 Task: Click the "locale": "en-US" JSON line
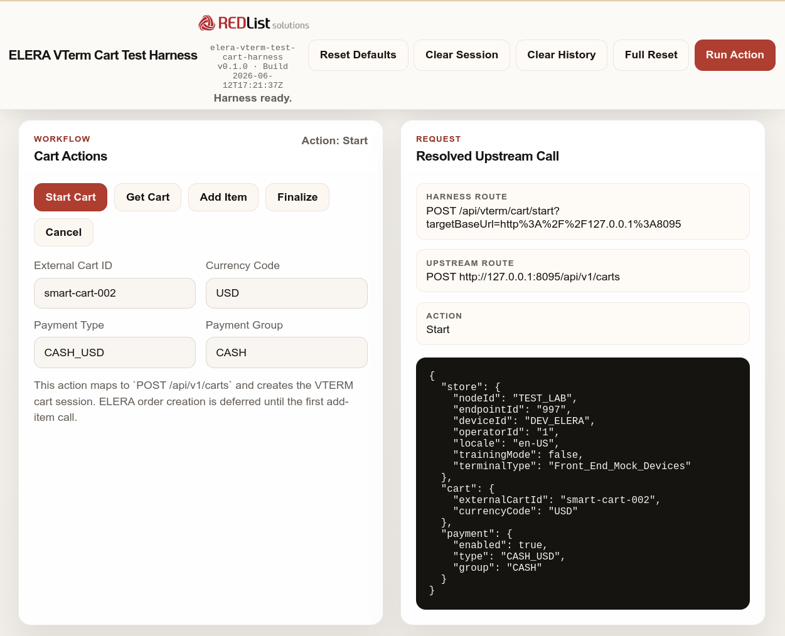(506, 443)
